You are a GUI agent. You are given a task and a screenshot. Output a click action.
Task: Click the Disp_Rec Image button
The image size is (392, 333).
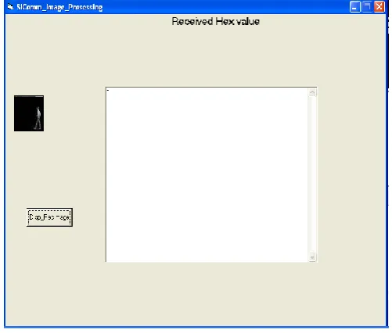(49, 217)
